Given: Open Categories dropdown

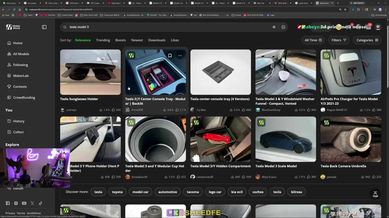Looking at the screenshot, I should point(367,40).
